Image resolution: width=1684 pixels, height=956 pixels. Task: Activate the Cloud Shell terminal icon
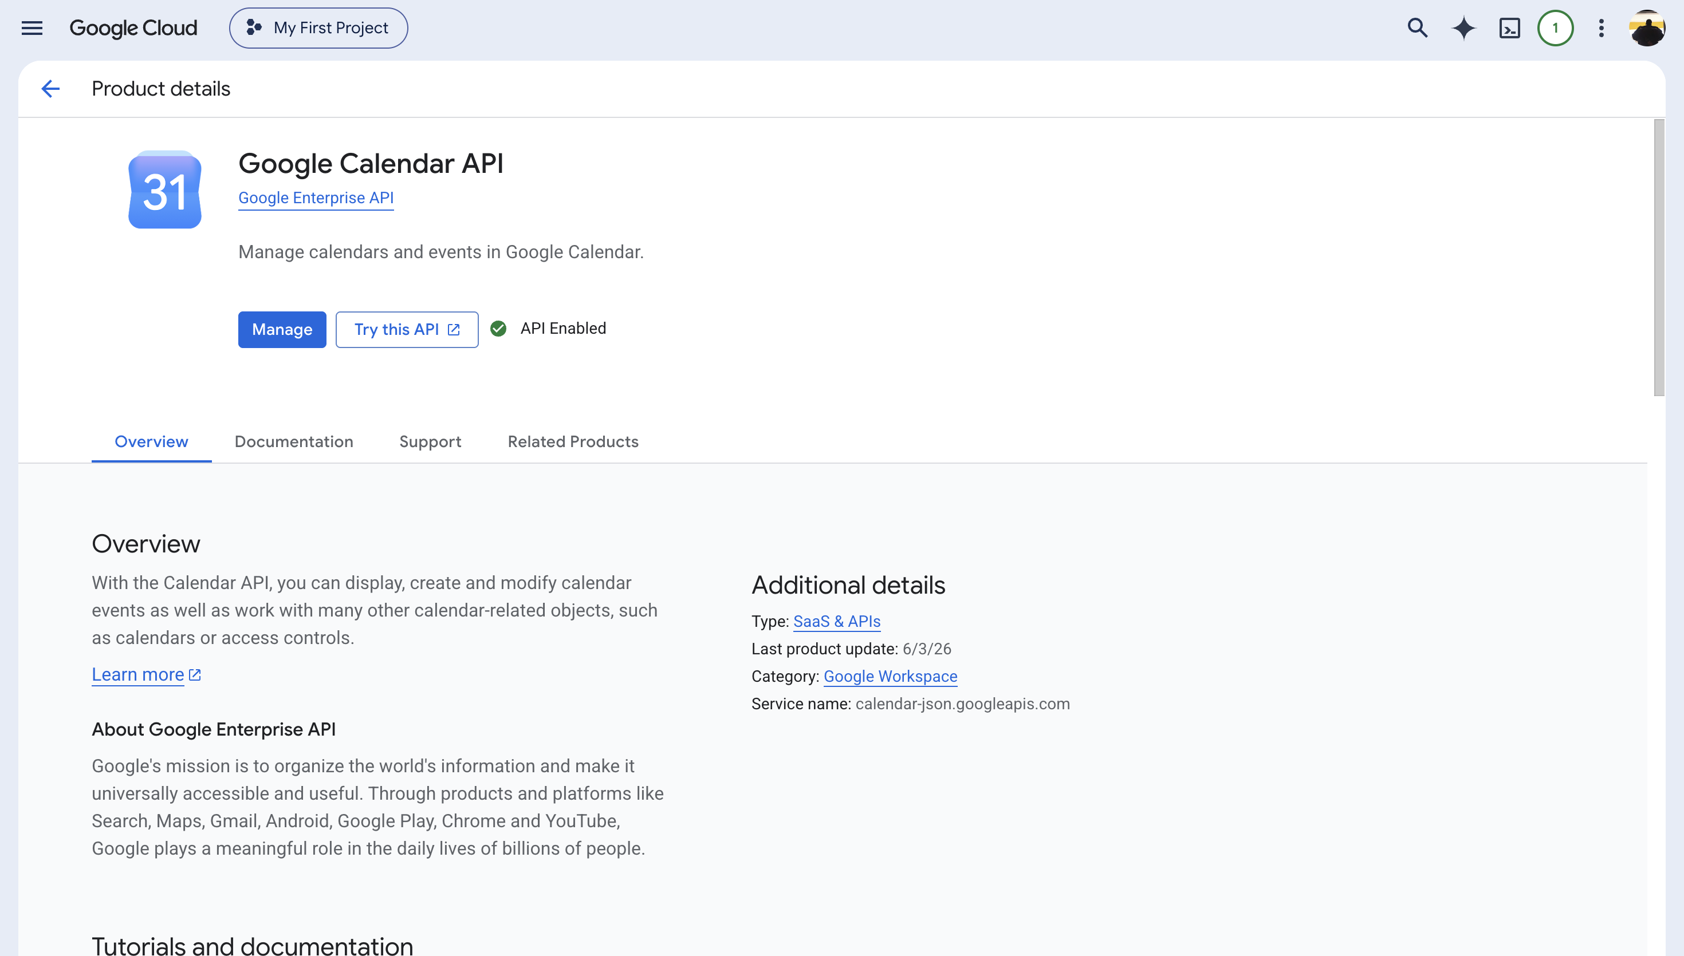[1509, 27]
